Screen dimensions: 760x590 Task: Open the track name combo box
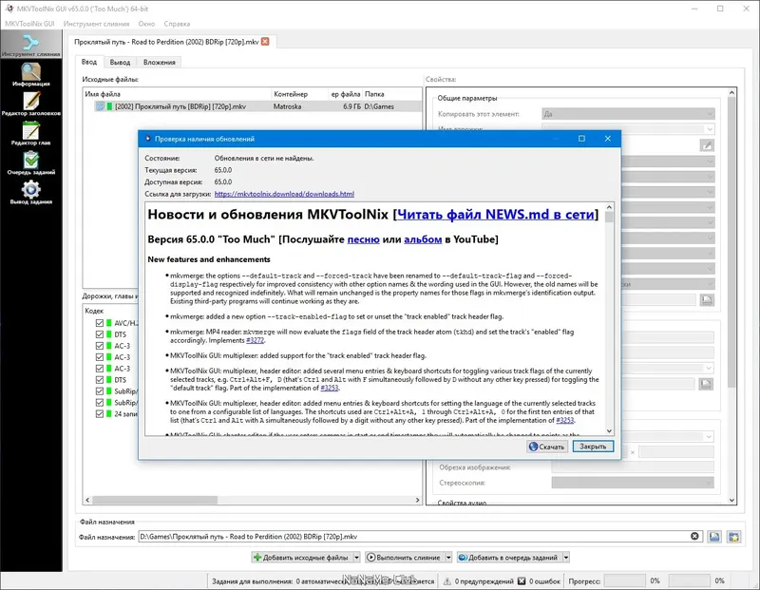[x=628, y=129]
